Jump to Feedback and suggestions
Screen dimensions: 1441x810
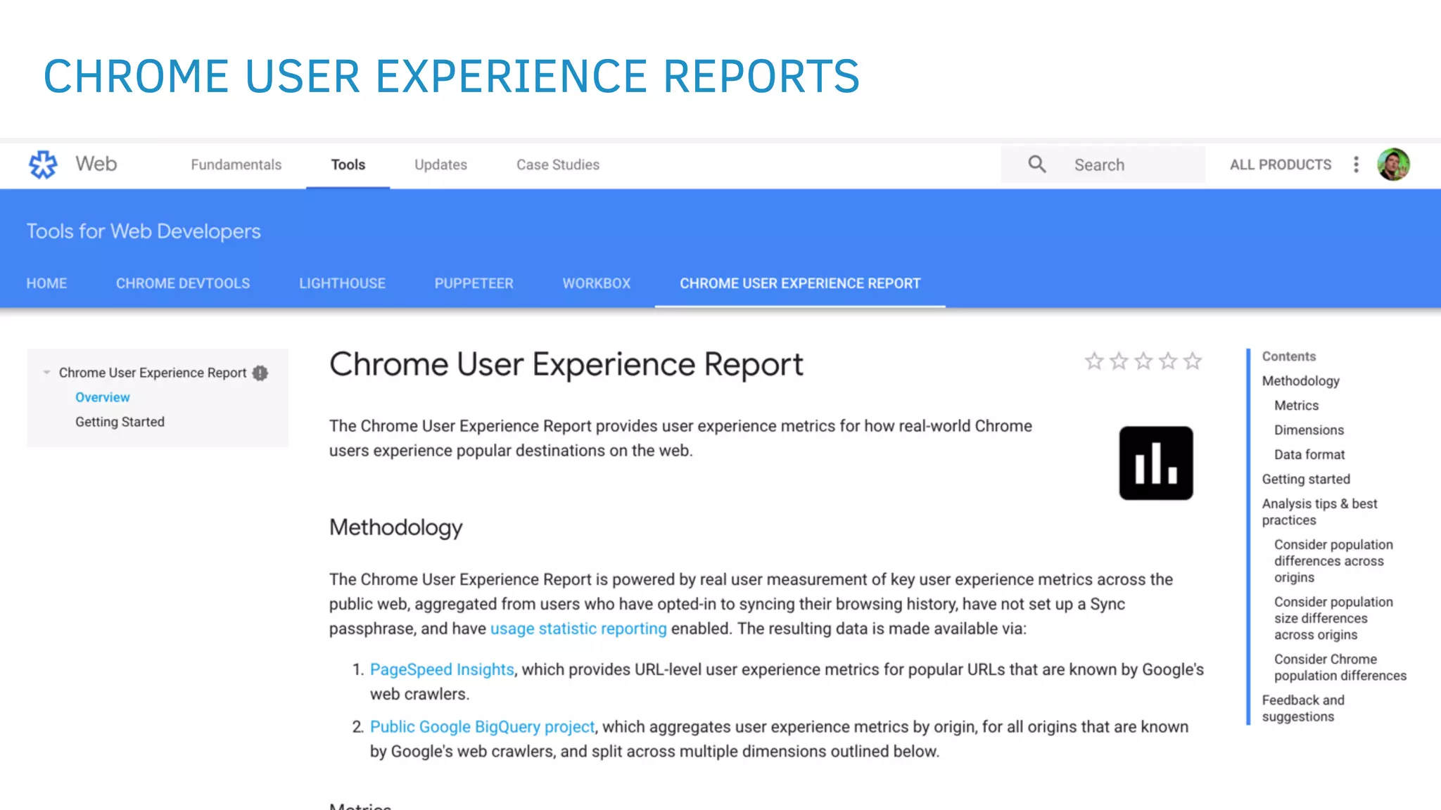(1303, 708)
